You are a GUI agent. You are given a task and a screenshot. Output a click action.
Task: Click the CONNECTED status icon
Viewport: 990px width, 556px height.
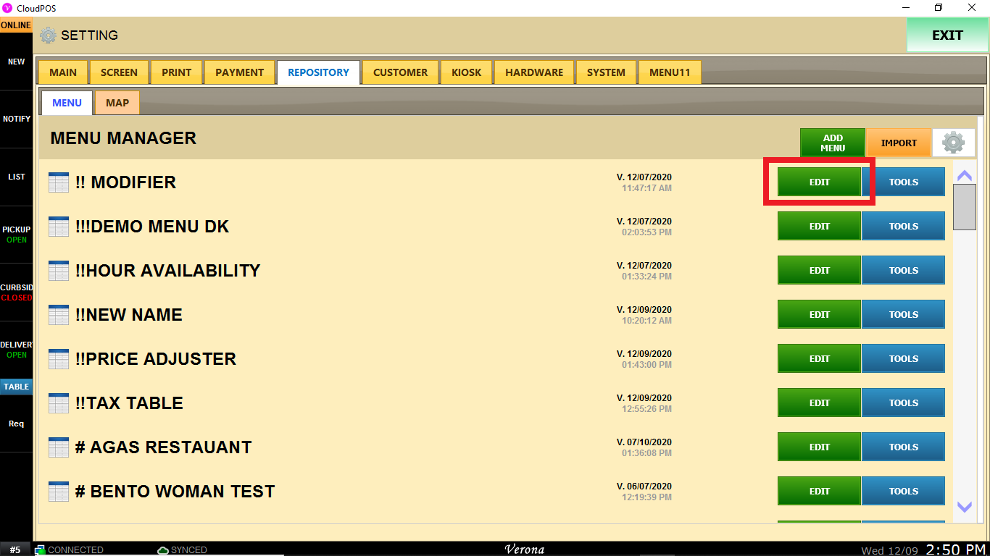41,550
